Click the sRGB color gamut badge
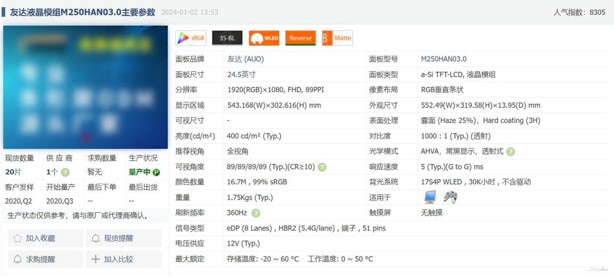Viewport: 614px width, 277px height. [191, 38]
